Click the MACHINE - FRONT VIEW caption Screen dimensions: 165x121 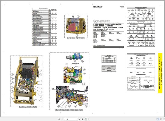point(28,107)
